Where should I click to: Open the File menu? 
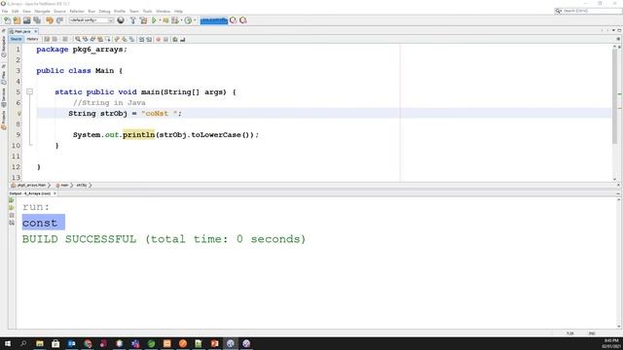[5, 11]
